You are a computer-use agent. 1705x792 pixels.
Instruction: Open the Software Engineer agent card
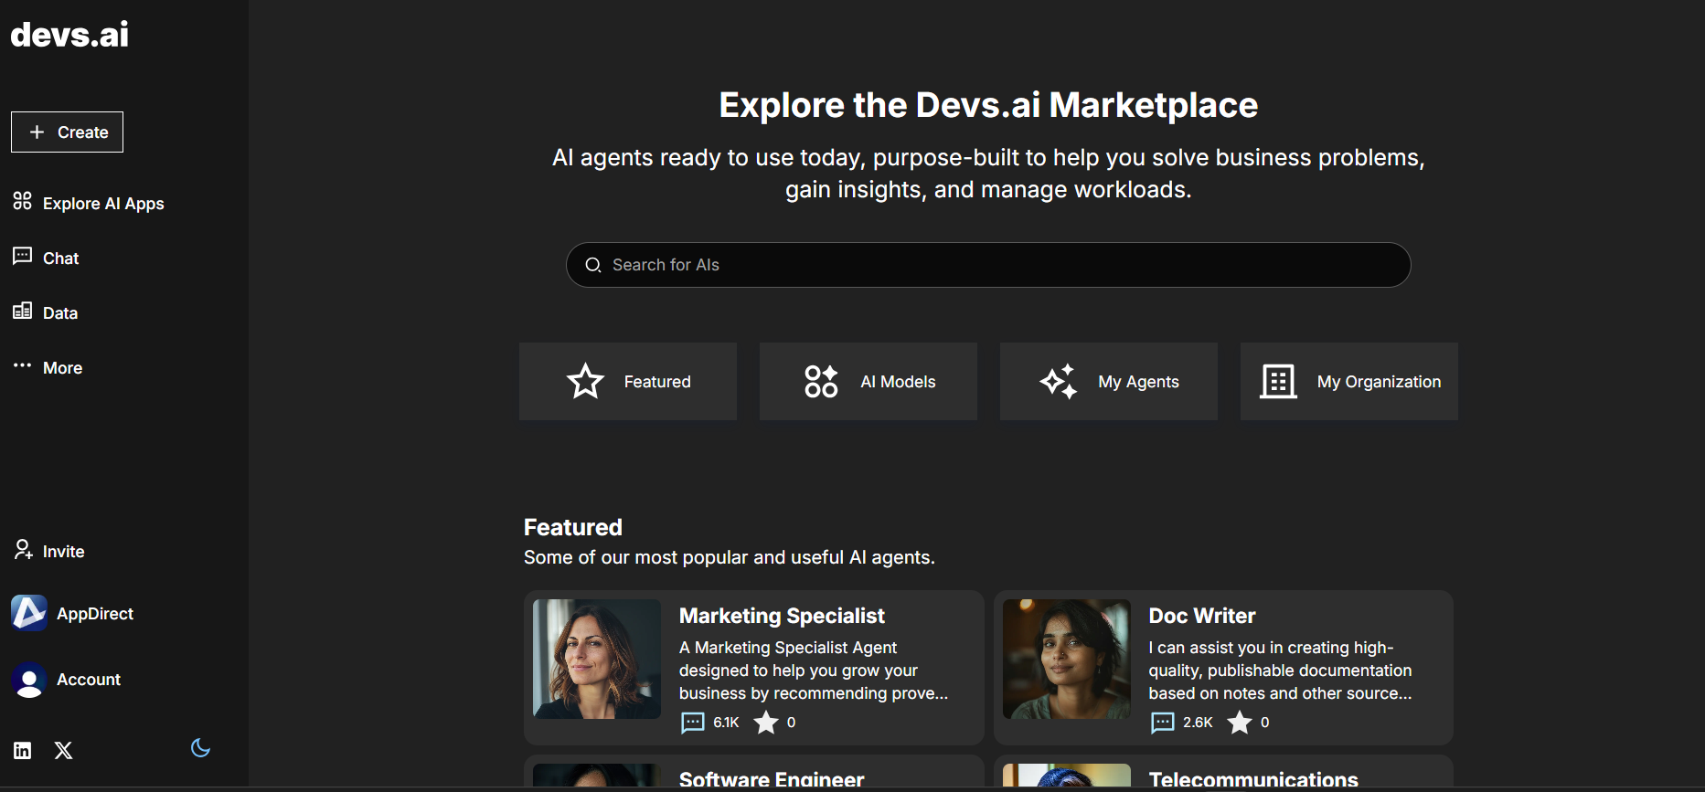(x=754, y=773)
